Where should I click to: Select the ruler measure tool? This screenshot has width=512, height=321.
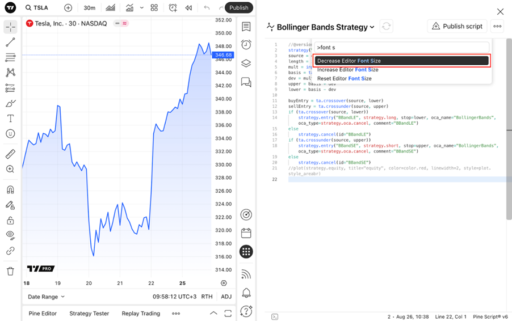(x=10, y=154)
